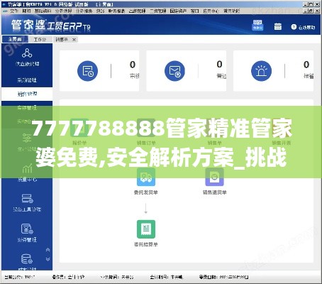The width and height of the screenshot is (322, 284).
Task: Open the green 委托结算单 receipt icon
Action: pyautogui.click(x=146, y=229)
